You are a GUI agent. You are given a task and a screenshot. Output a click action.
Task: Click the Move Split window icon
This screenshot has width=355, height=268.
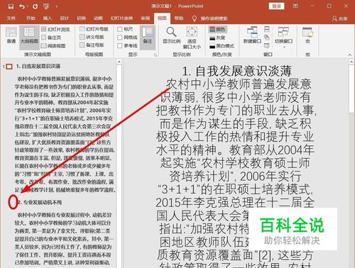267,45
